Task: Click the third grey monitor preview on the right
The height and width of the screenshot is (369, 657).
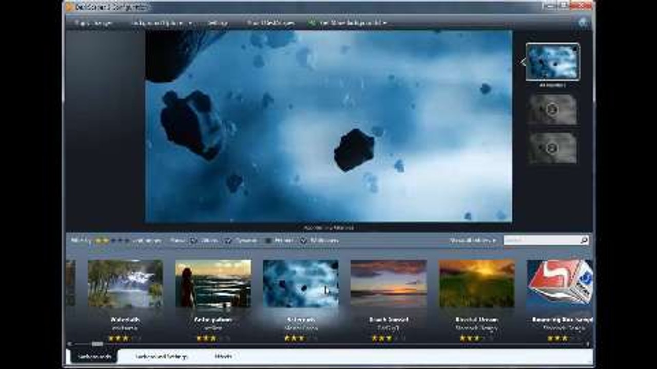Action: click(552, 148)
